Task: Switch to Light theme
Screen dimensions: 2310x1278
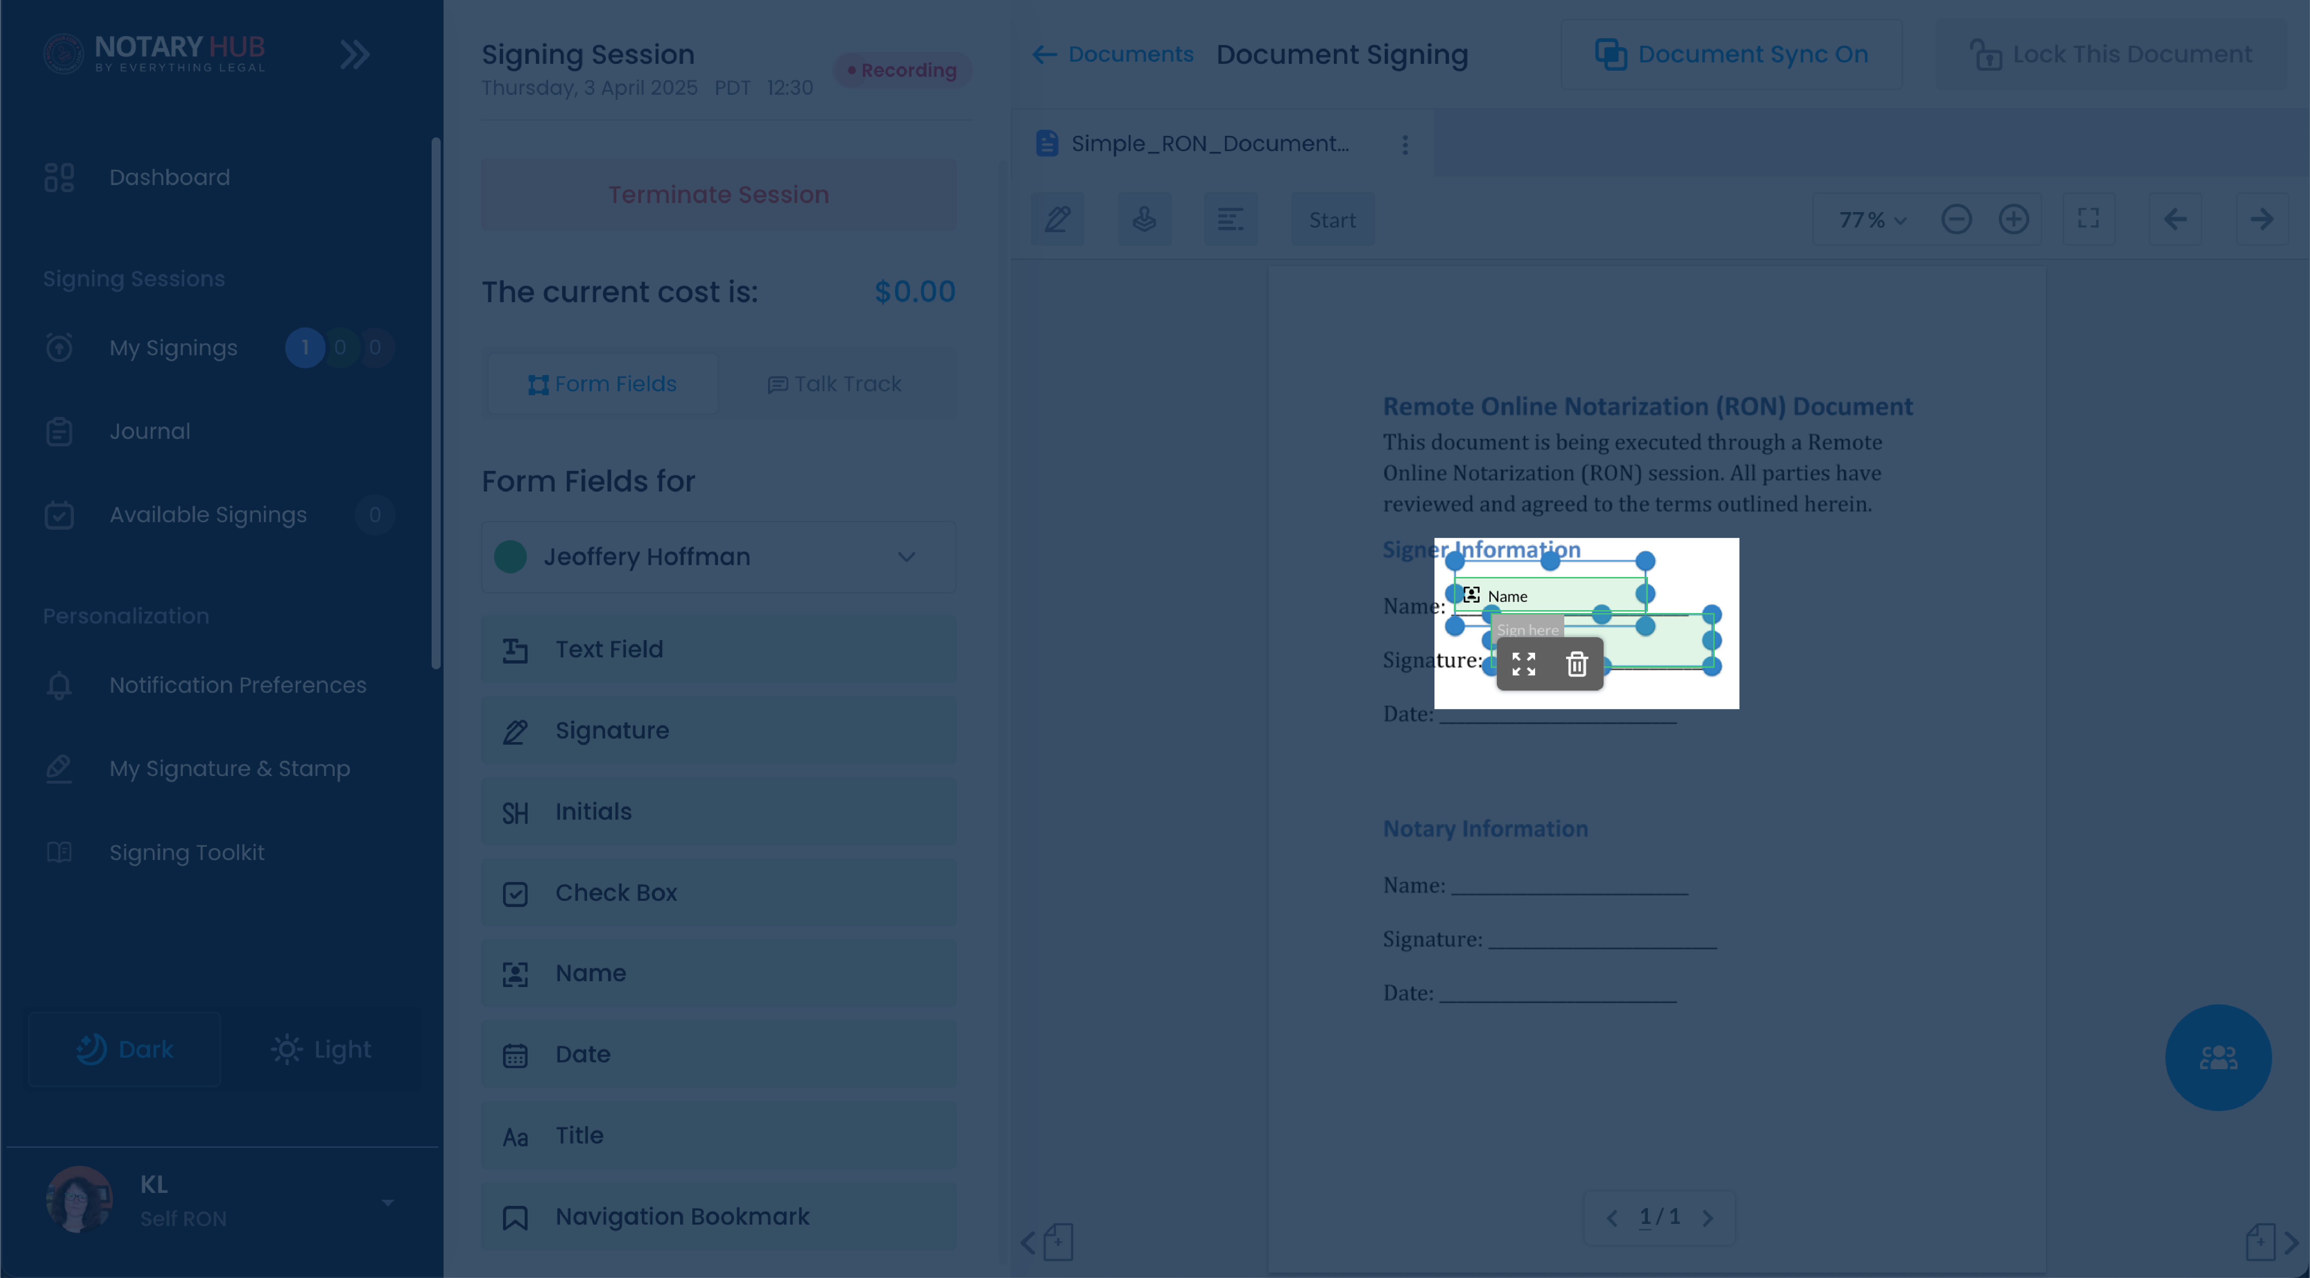Action: [x=321, y=1049]
